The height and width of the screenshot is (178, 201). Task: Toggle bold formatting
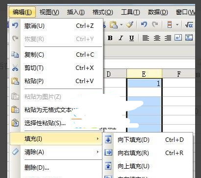coord(110,38)
